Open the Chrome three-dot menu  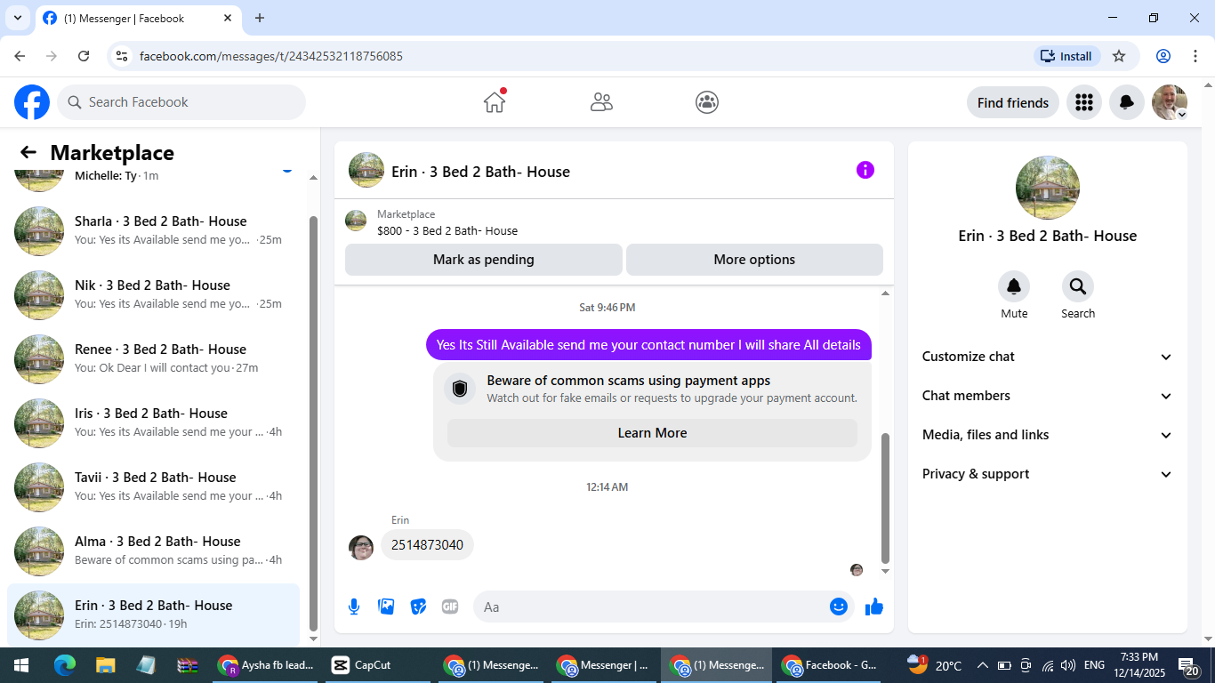pyautogui.click(x=1195, y=56)
